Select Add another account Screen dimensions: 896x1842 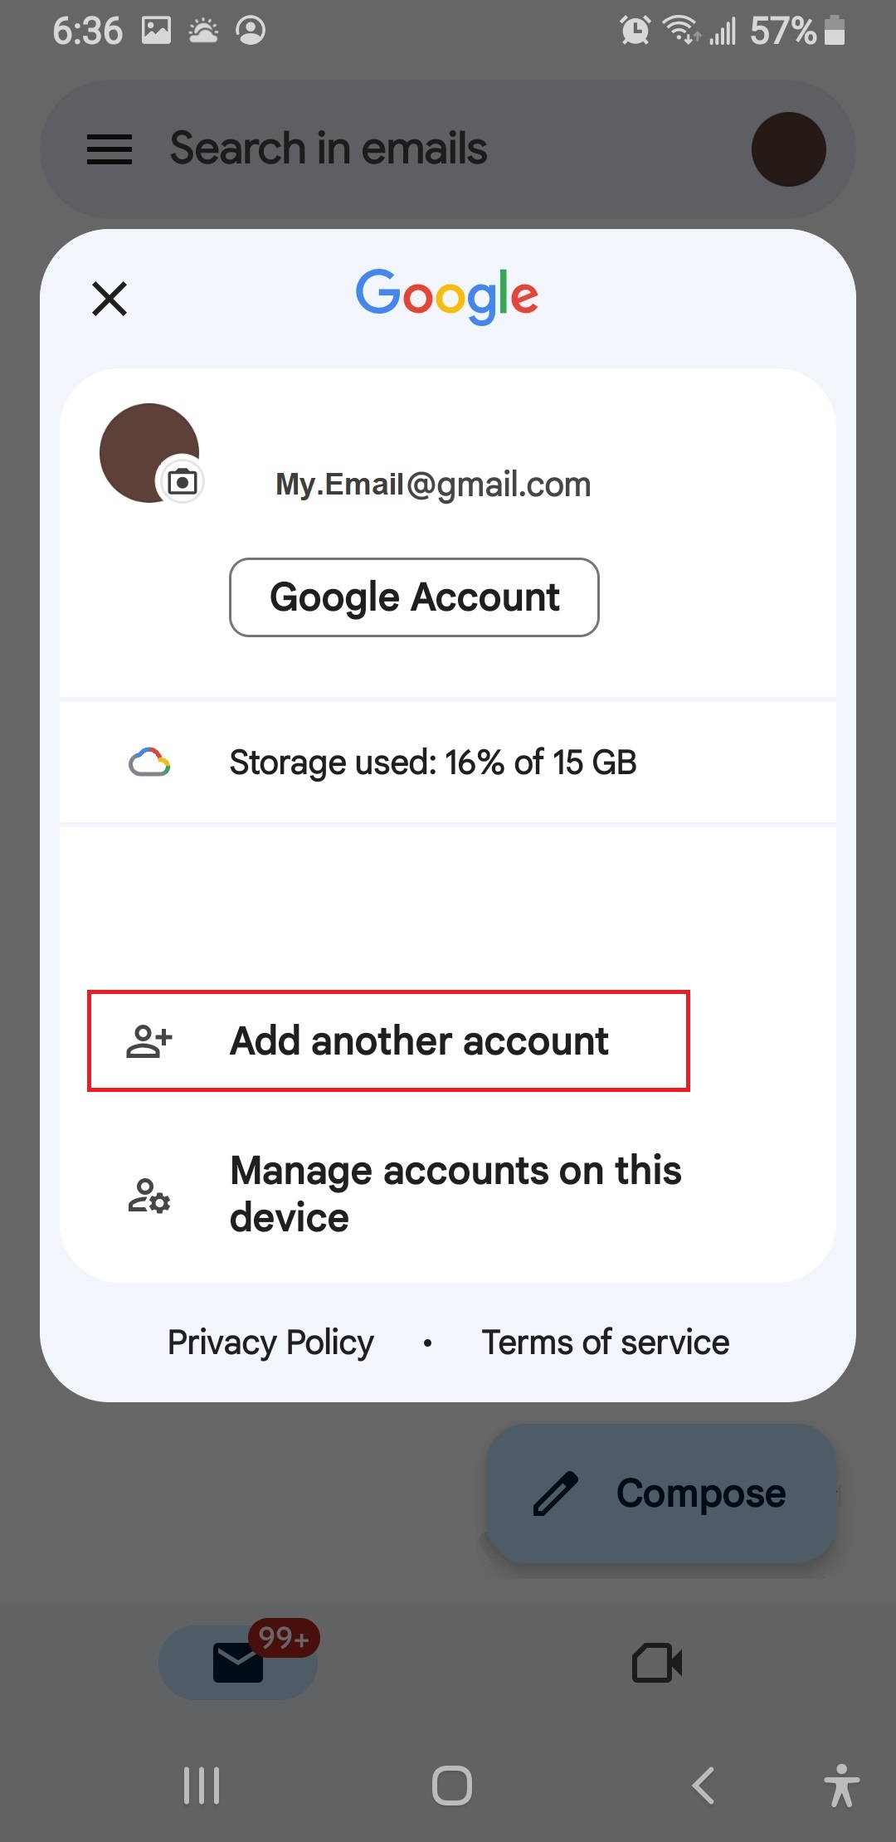[x=389, y=1040]
